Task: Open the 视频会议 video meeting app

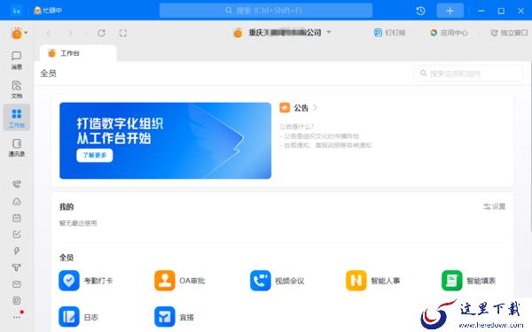Action: click(278, 281)
